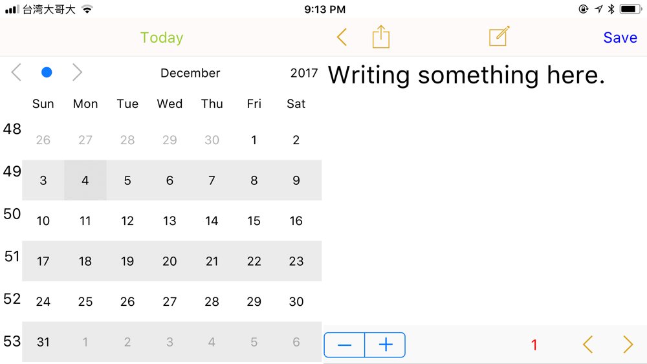Open the 2017 year label
This screenshot has height=364, width=647.
click(x=304, y=73)
